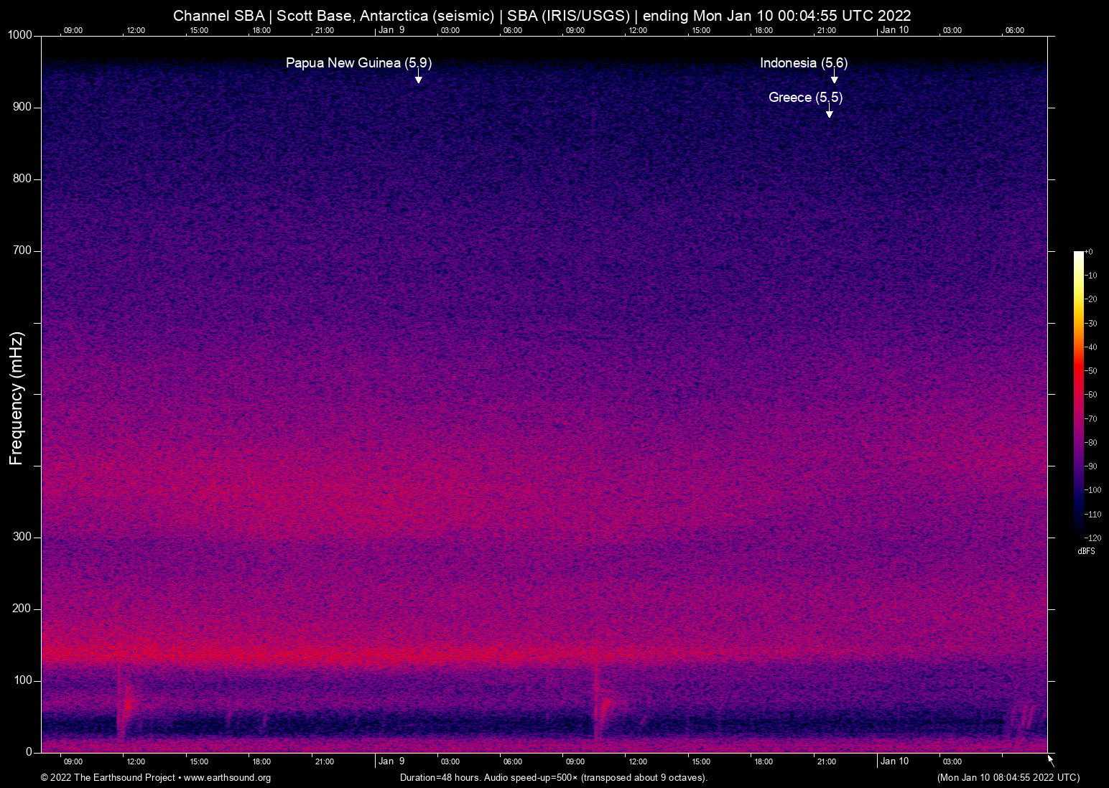Viewport: 1109px width, 788px height.
Task: Click the -120 mark on the colorbar
Action: (x=1093, y=538)
